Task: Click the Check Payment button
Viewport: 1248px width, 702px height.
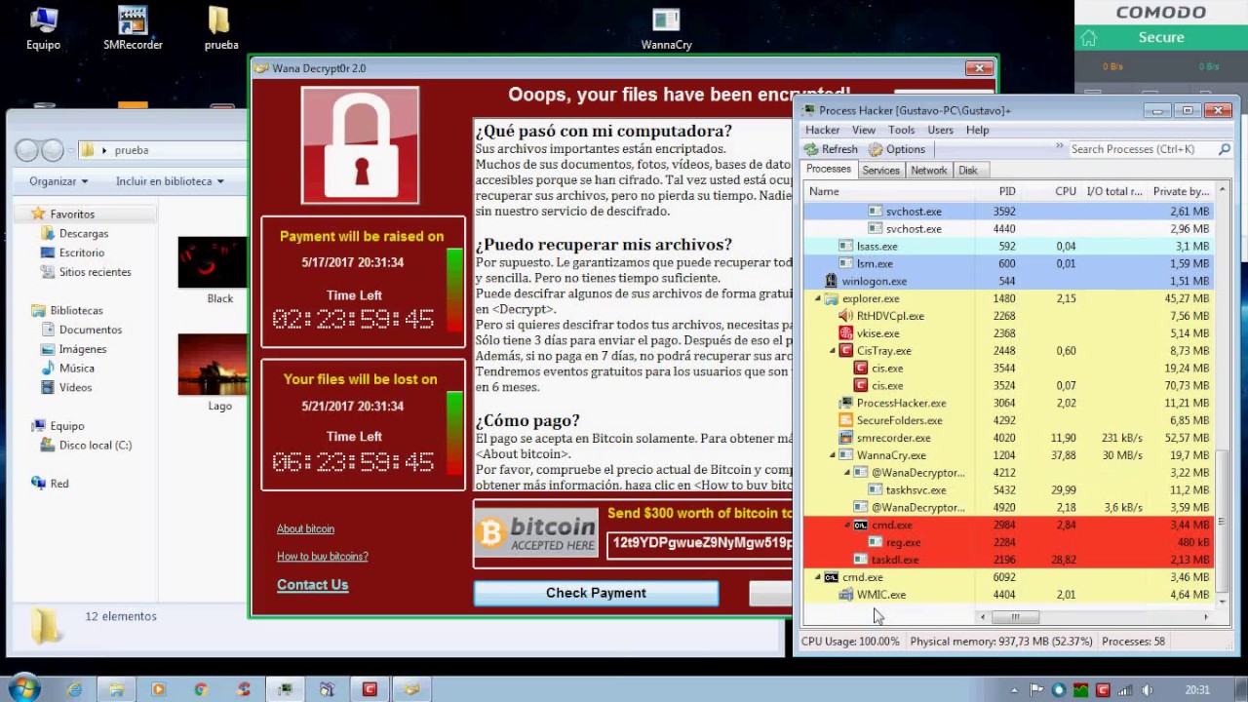Action: pos(596,593)
